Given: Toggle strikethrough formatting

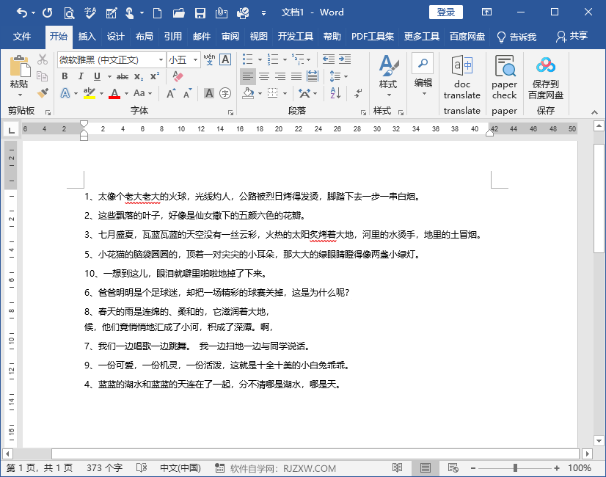Looking at the screenshot, I should 123,76.
